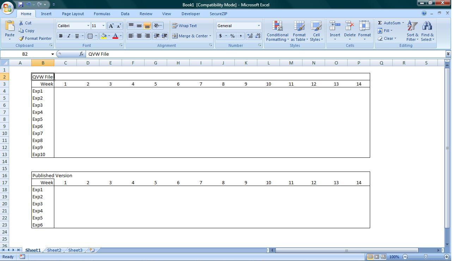Increase decimal places
Viewport: 453px width, 261px height.
coord(250,36)
